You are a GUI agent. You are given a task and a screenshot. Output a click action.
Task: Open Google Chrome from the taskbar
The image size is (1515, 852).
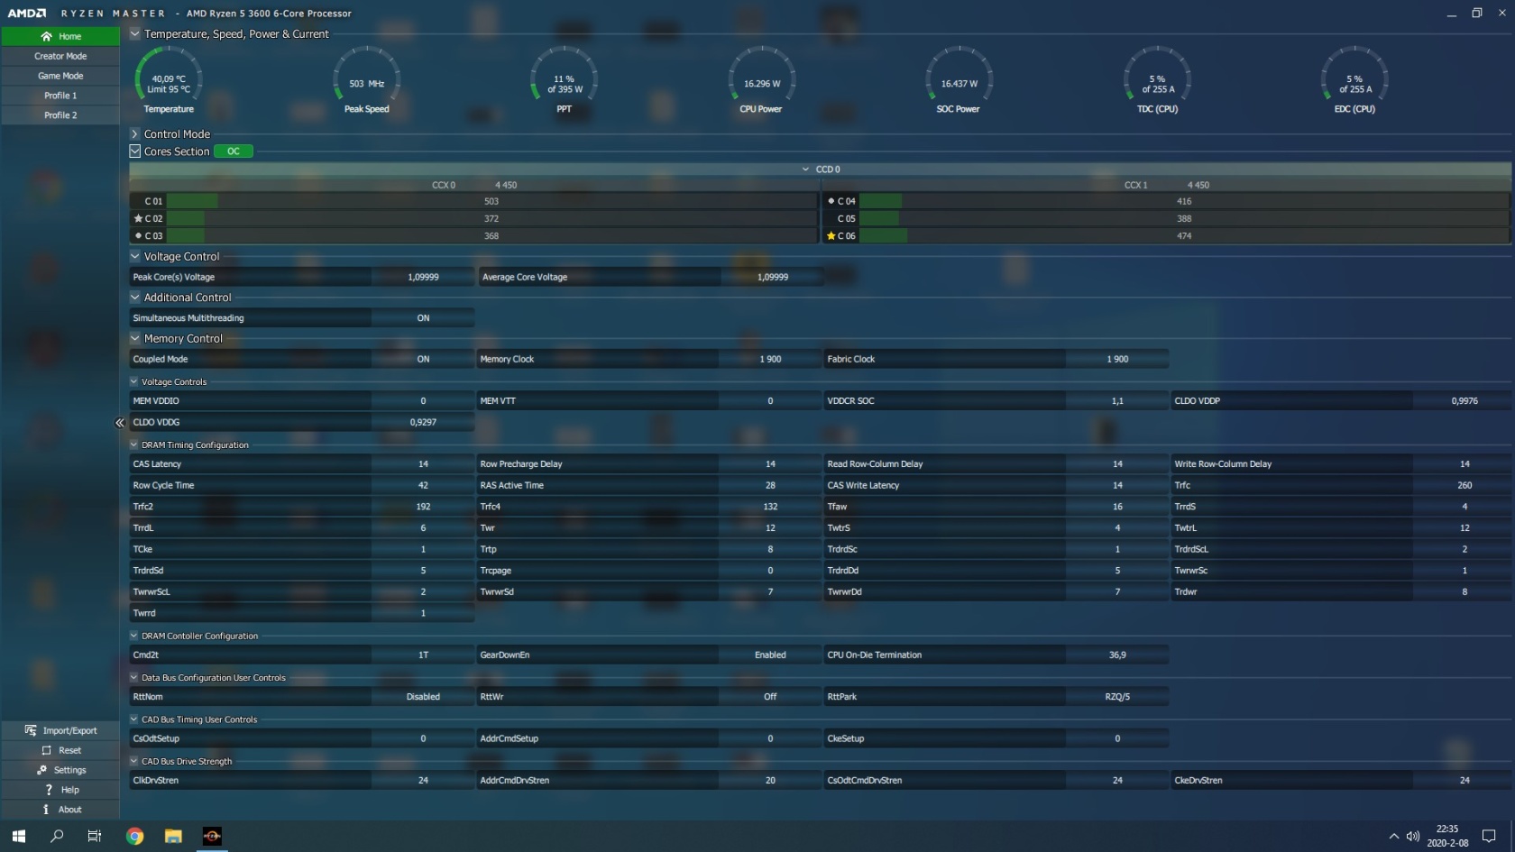134,836
